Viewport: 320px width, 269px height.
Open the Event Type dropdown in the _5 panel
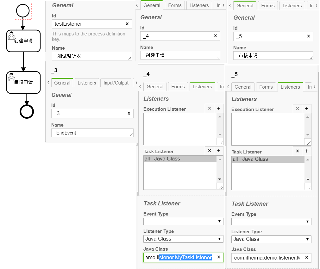tap(271, 222)
